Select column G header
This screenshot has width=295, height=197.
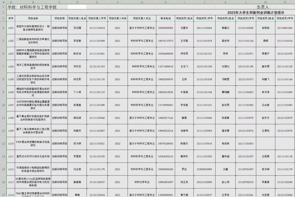pyautogui.click(x=142, y=2)
